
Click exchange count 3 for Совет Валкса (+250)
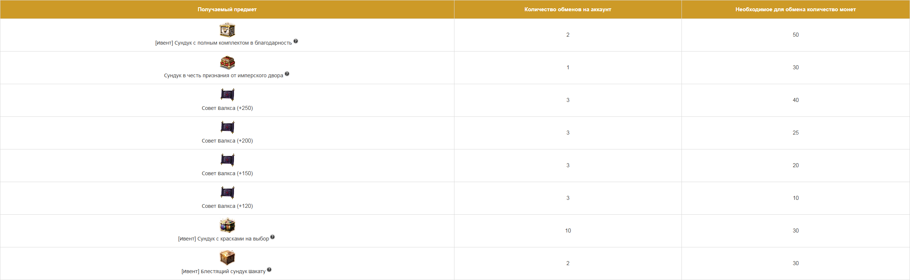(x=568, y=100)
